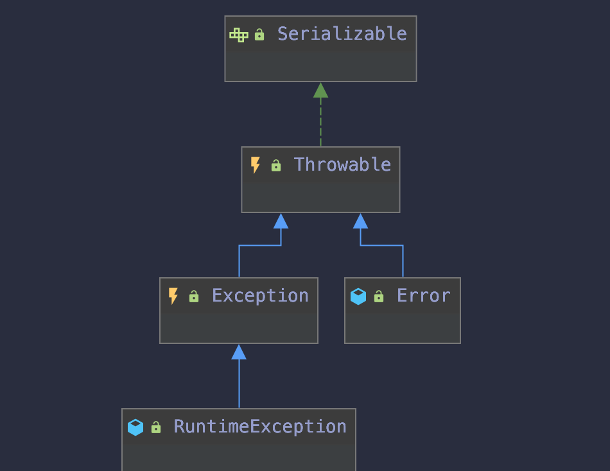Click the lock icon on the Throwable node

[x=276, y=166]
